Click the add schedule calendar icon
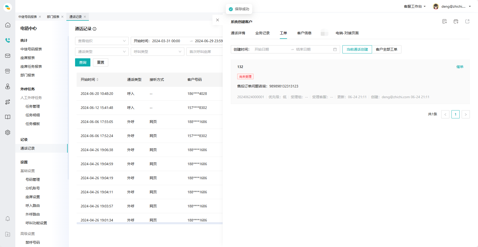478x247 pixels. tap(456, 21)
